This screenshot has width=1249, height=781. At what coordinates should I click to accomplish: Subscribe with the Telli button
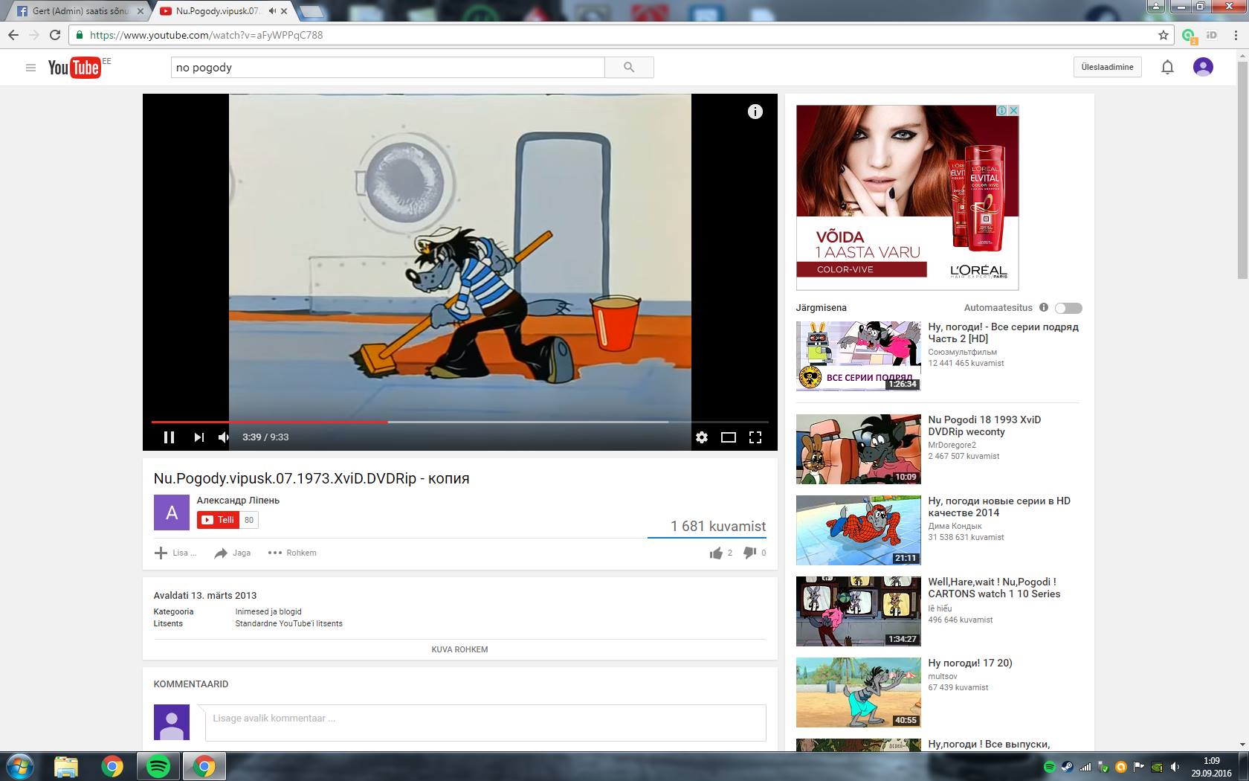[218, 520]
